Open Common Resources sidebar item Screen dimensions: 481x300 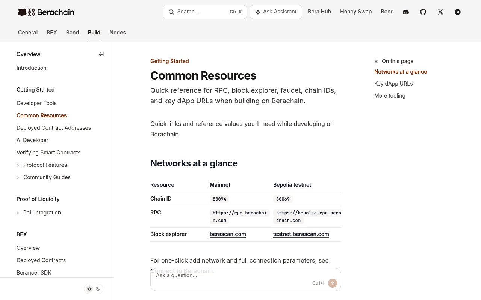pos(42,115)
